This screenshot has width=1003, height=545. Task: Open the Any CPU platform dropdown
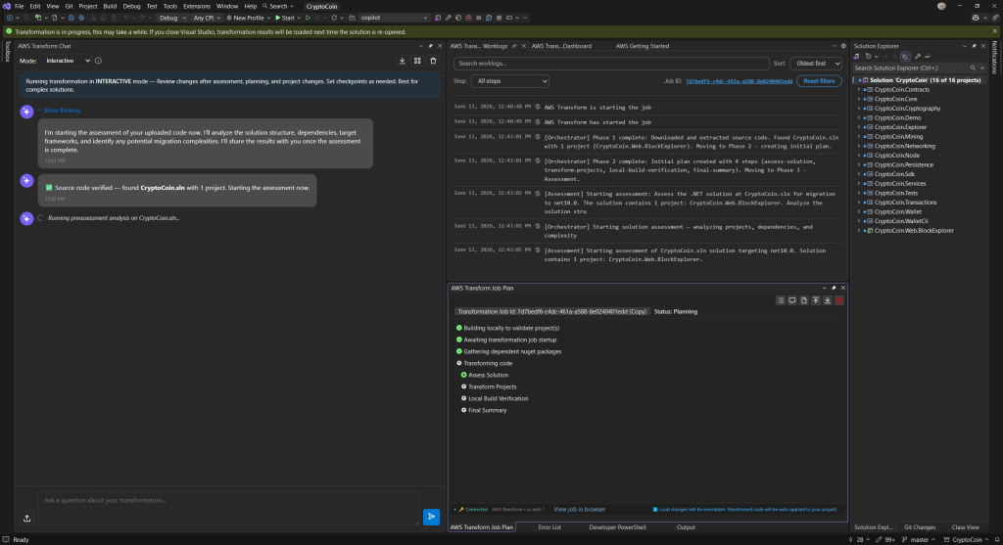[207, 18]
